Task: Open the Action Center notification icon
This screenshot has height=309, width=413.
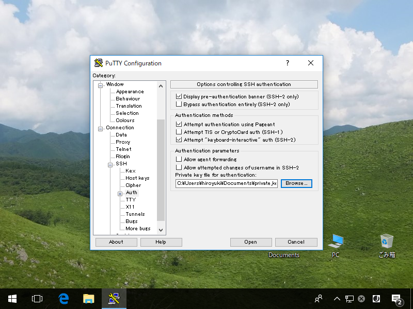Action: click(x=396, y=298)
